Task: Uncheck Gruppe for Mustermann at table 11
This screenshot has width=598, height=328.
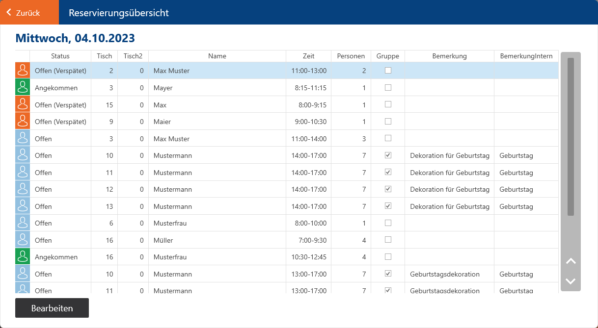Action: [388, 172]
